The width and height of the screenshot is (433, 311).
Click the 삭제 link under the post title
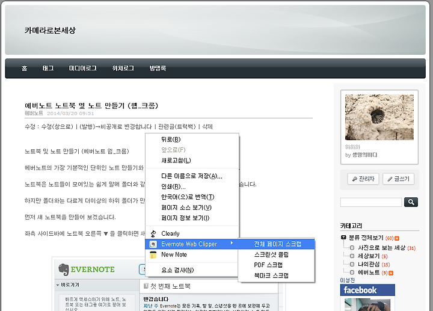click(x=207, y=127)
